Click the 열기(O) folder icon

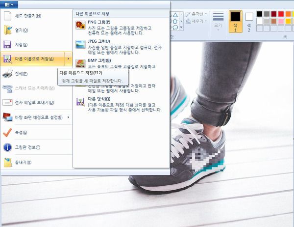point(8,30)
